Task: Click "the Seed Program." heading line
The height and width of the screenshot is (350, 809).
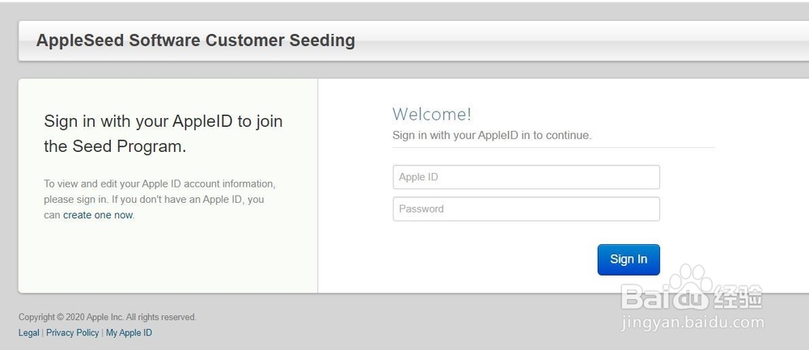Action: point(115,147)
